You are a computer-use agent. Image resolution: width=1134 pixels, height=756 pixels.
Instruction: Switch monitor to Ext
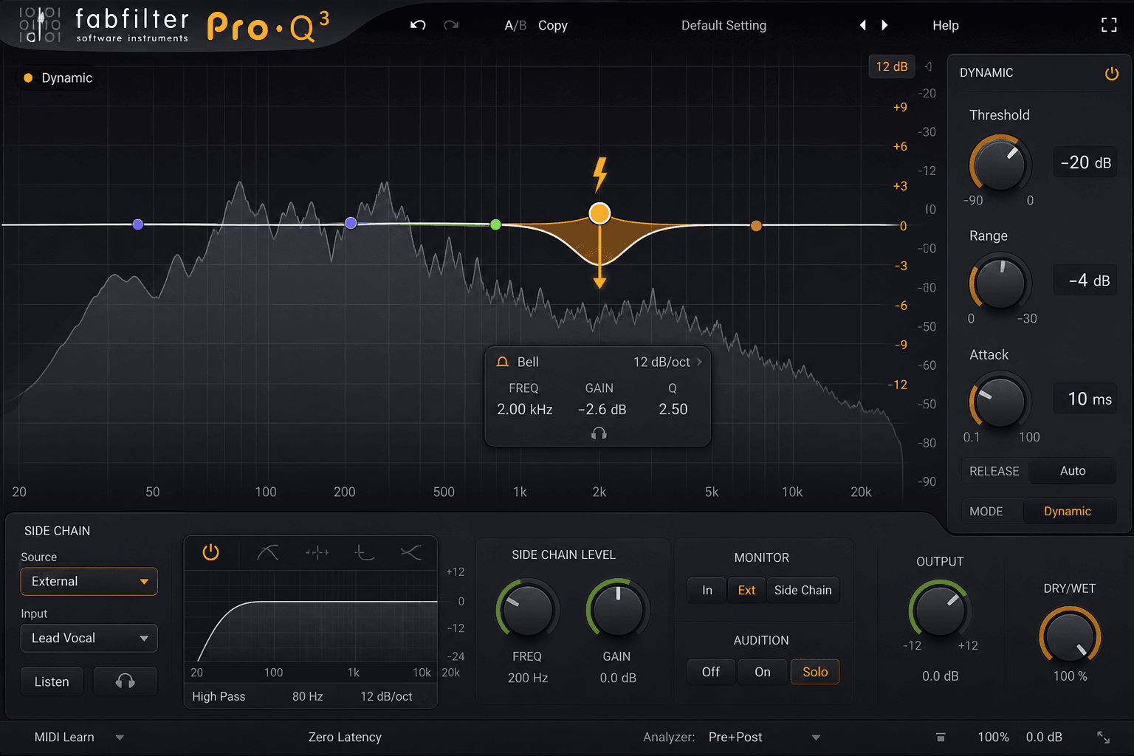[746, 590]
